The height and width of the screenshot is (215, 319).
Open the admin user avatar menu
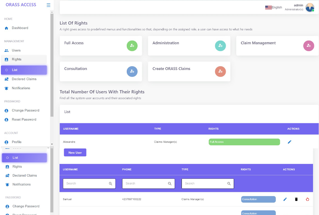pyautogui.click(x=310, y=7)
